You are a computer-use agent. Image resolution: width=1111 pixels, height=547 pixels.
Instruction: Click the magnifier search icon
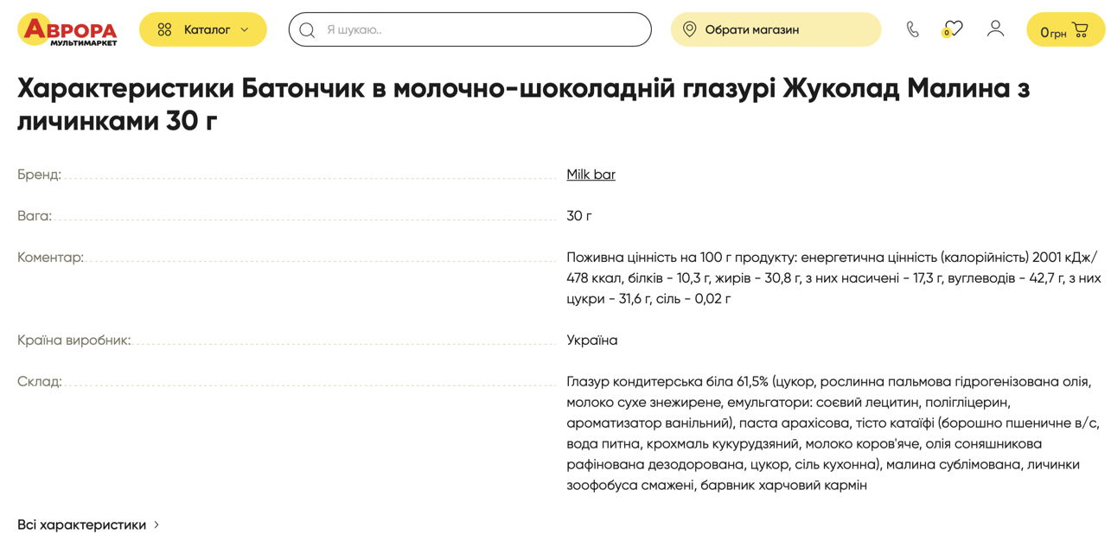click(307, 30)
